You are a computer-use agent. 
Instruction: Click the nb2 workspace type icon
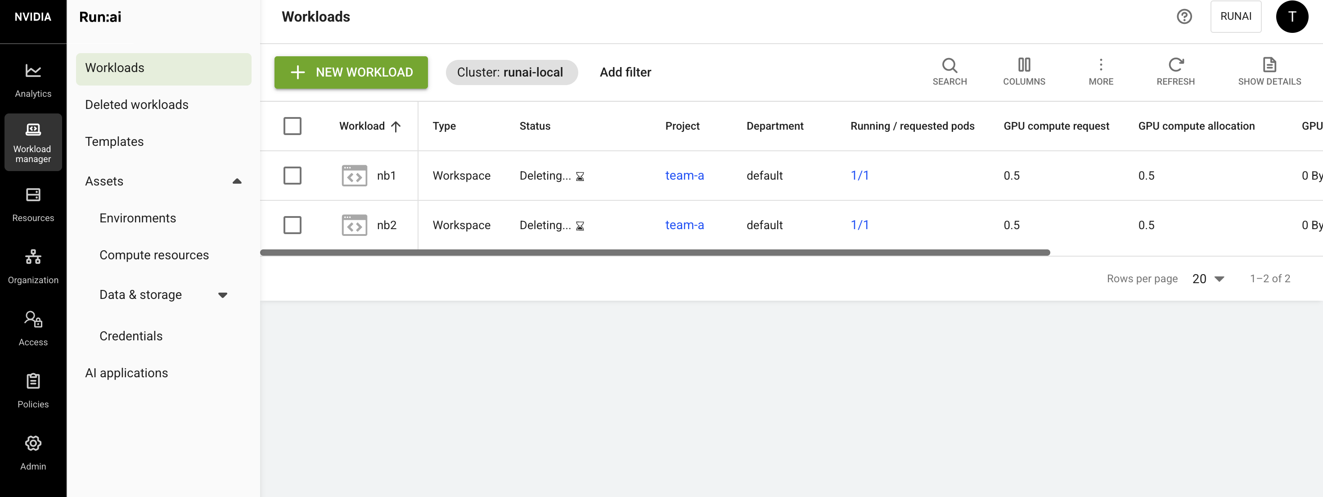click(355, 225)
